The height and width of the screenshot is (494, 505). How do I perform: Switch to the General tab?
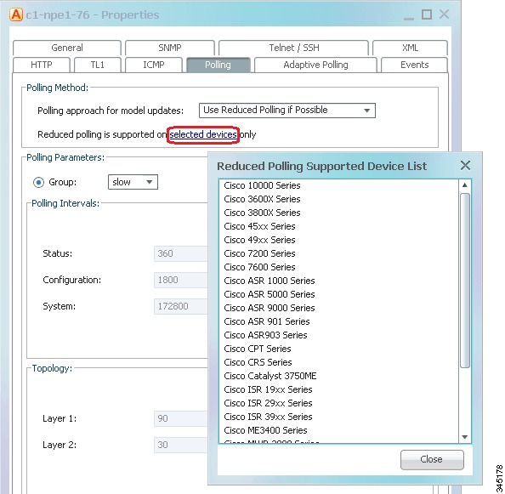click(x=67, y=48)
